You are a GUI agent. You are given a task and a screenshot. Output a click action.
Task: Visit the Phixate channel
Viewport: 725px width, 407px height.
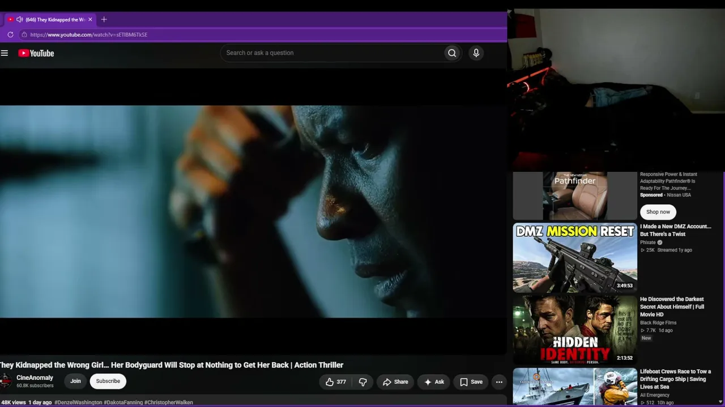pos(648,243)
